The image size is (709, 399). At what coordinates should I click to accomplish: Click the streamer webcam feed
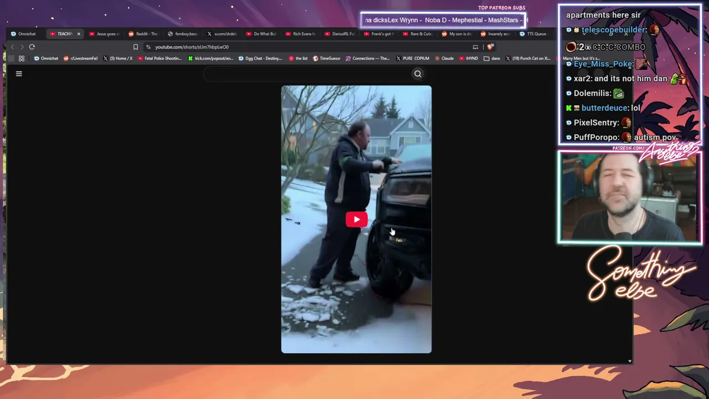coord(630,197)
